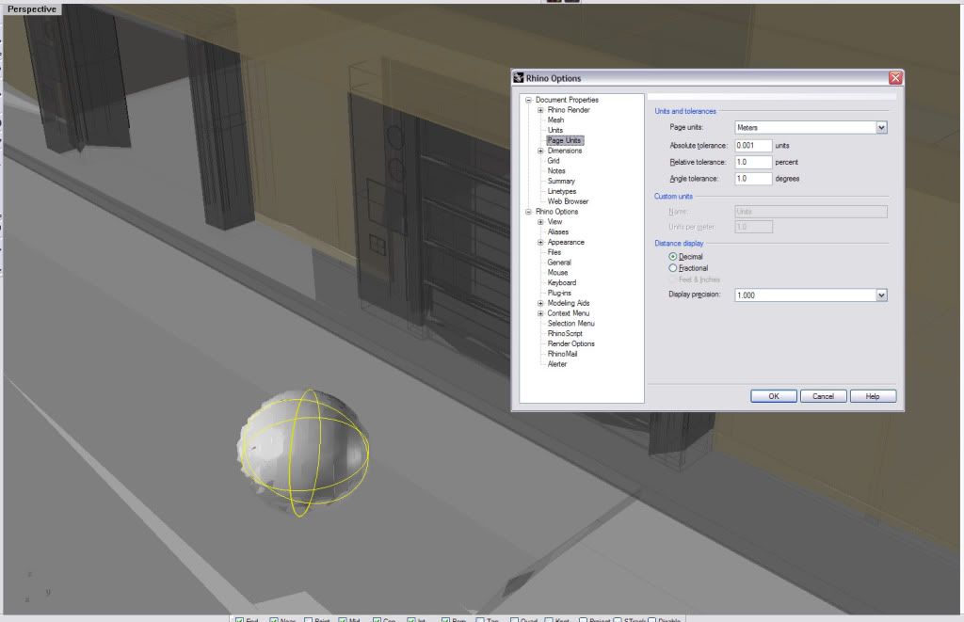Viewport: 964px width, 622px height.
Task: Select Keyboard in Rhino Options tree
Action: point(561,282)
